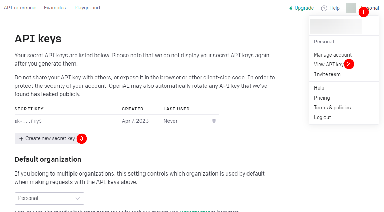Switch to the Playground tab
The width and height of the screenshot is (384, 212).
coord(87,8)
